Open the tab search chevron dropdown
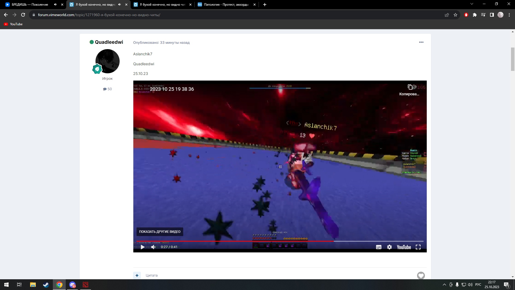Viewport: 515px width, 290px height. click(472, 4)
